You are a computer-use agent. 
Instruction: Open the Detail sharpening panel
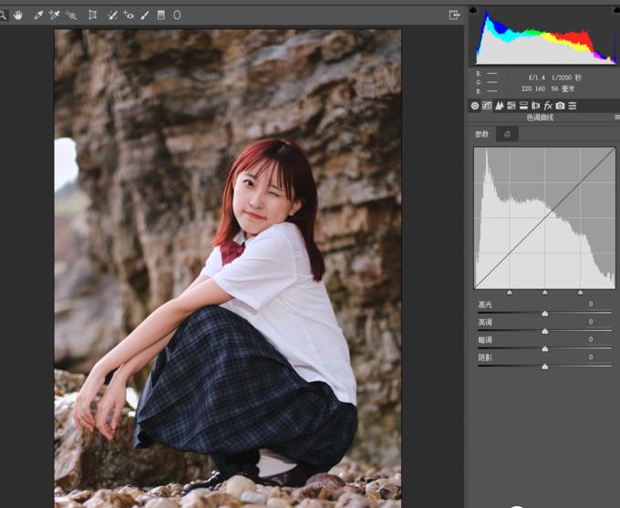point(500,106)
